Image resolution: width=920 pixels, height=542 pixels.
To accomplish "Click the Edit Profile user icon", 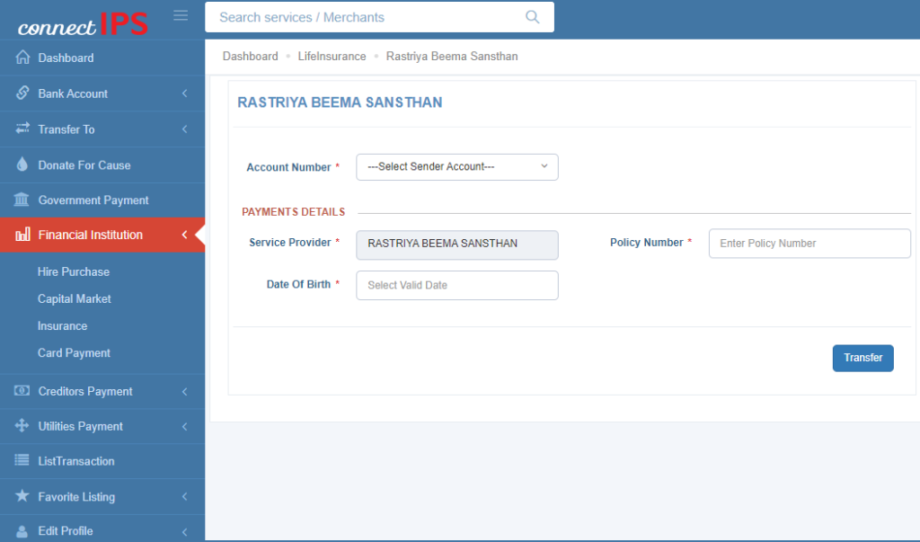I will pos(22,531).
